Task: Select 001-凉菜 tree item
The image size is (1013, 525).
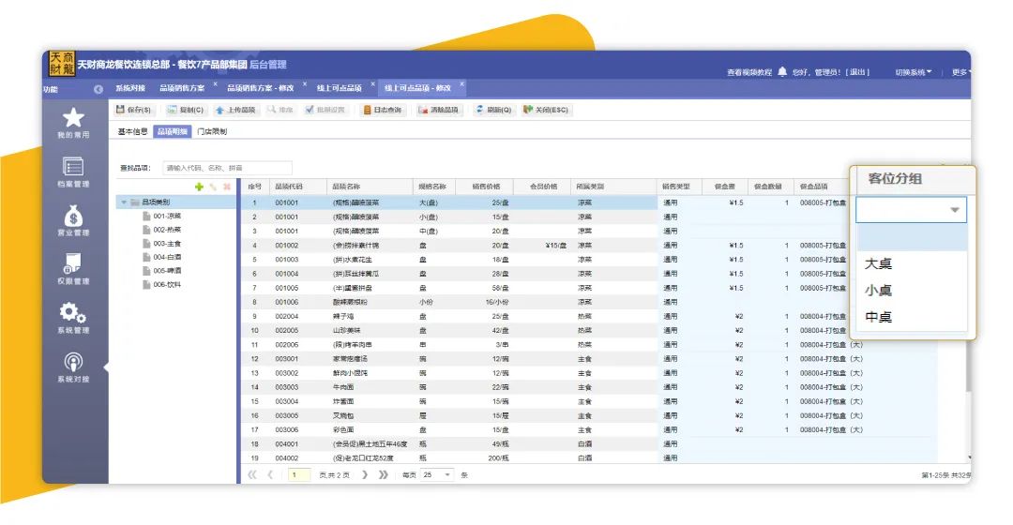Action: (167, 217)
